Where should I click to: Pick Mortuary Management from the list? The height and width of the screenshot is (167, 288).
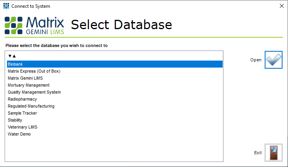tap(28, 85)
